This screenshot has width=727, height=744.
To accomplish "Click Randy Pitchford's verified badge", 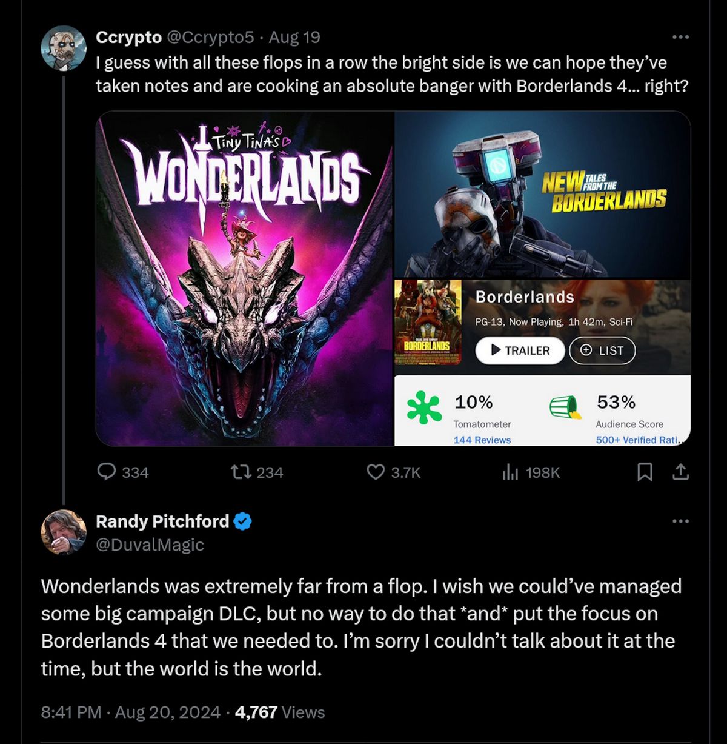I will coord(243,520).
